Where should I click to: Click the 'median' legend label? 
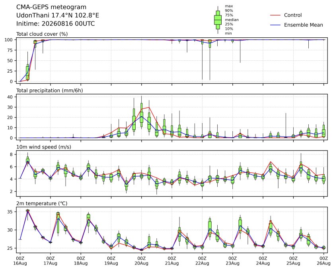[232, 19]
